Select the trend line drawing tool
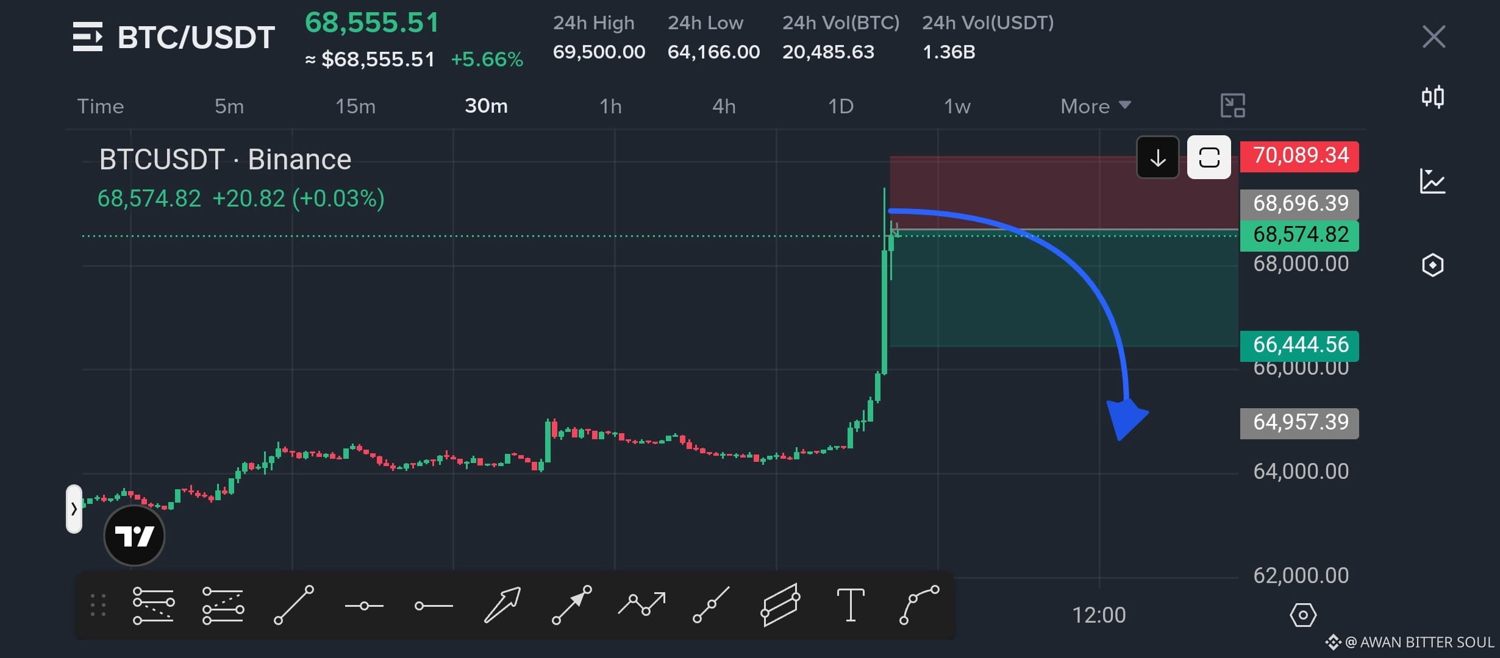This screenshot has width=1500, height=658. [294, 605]
